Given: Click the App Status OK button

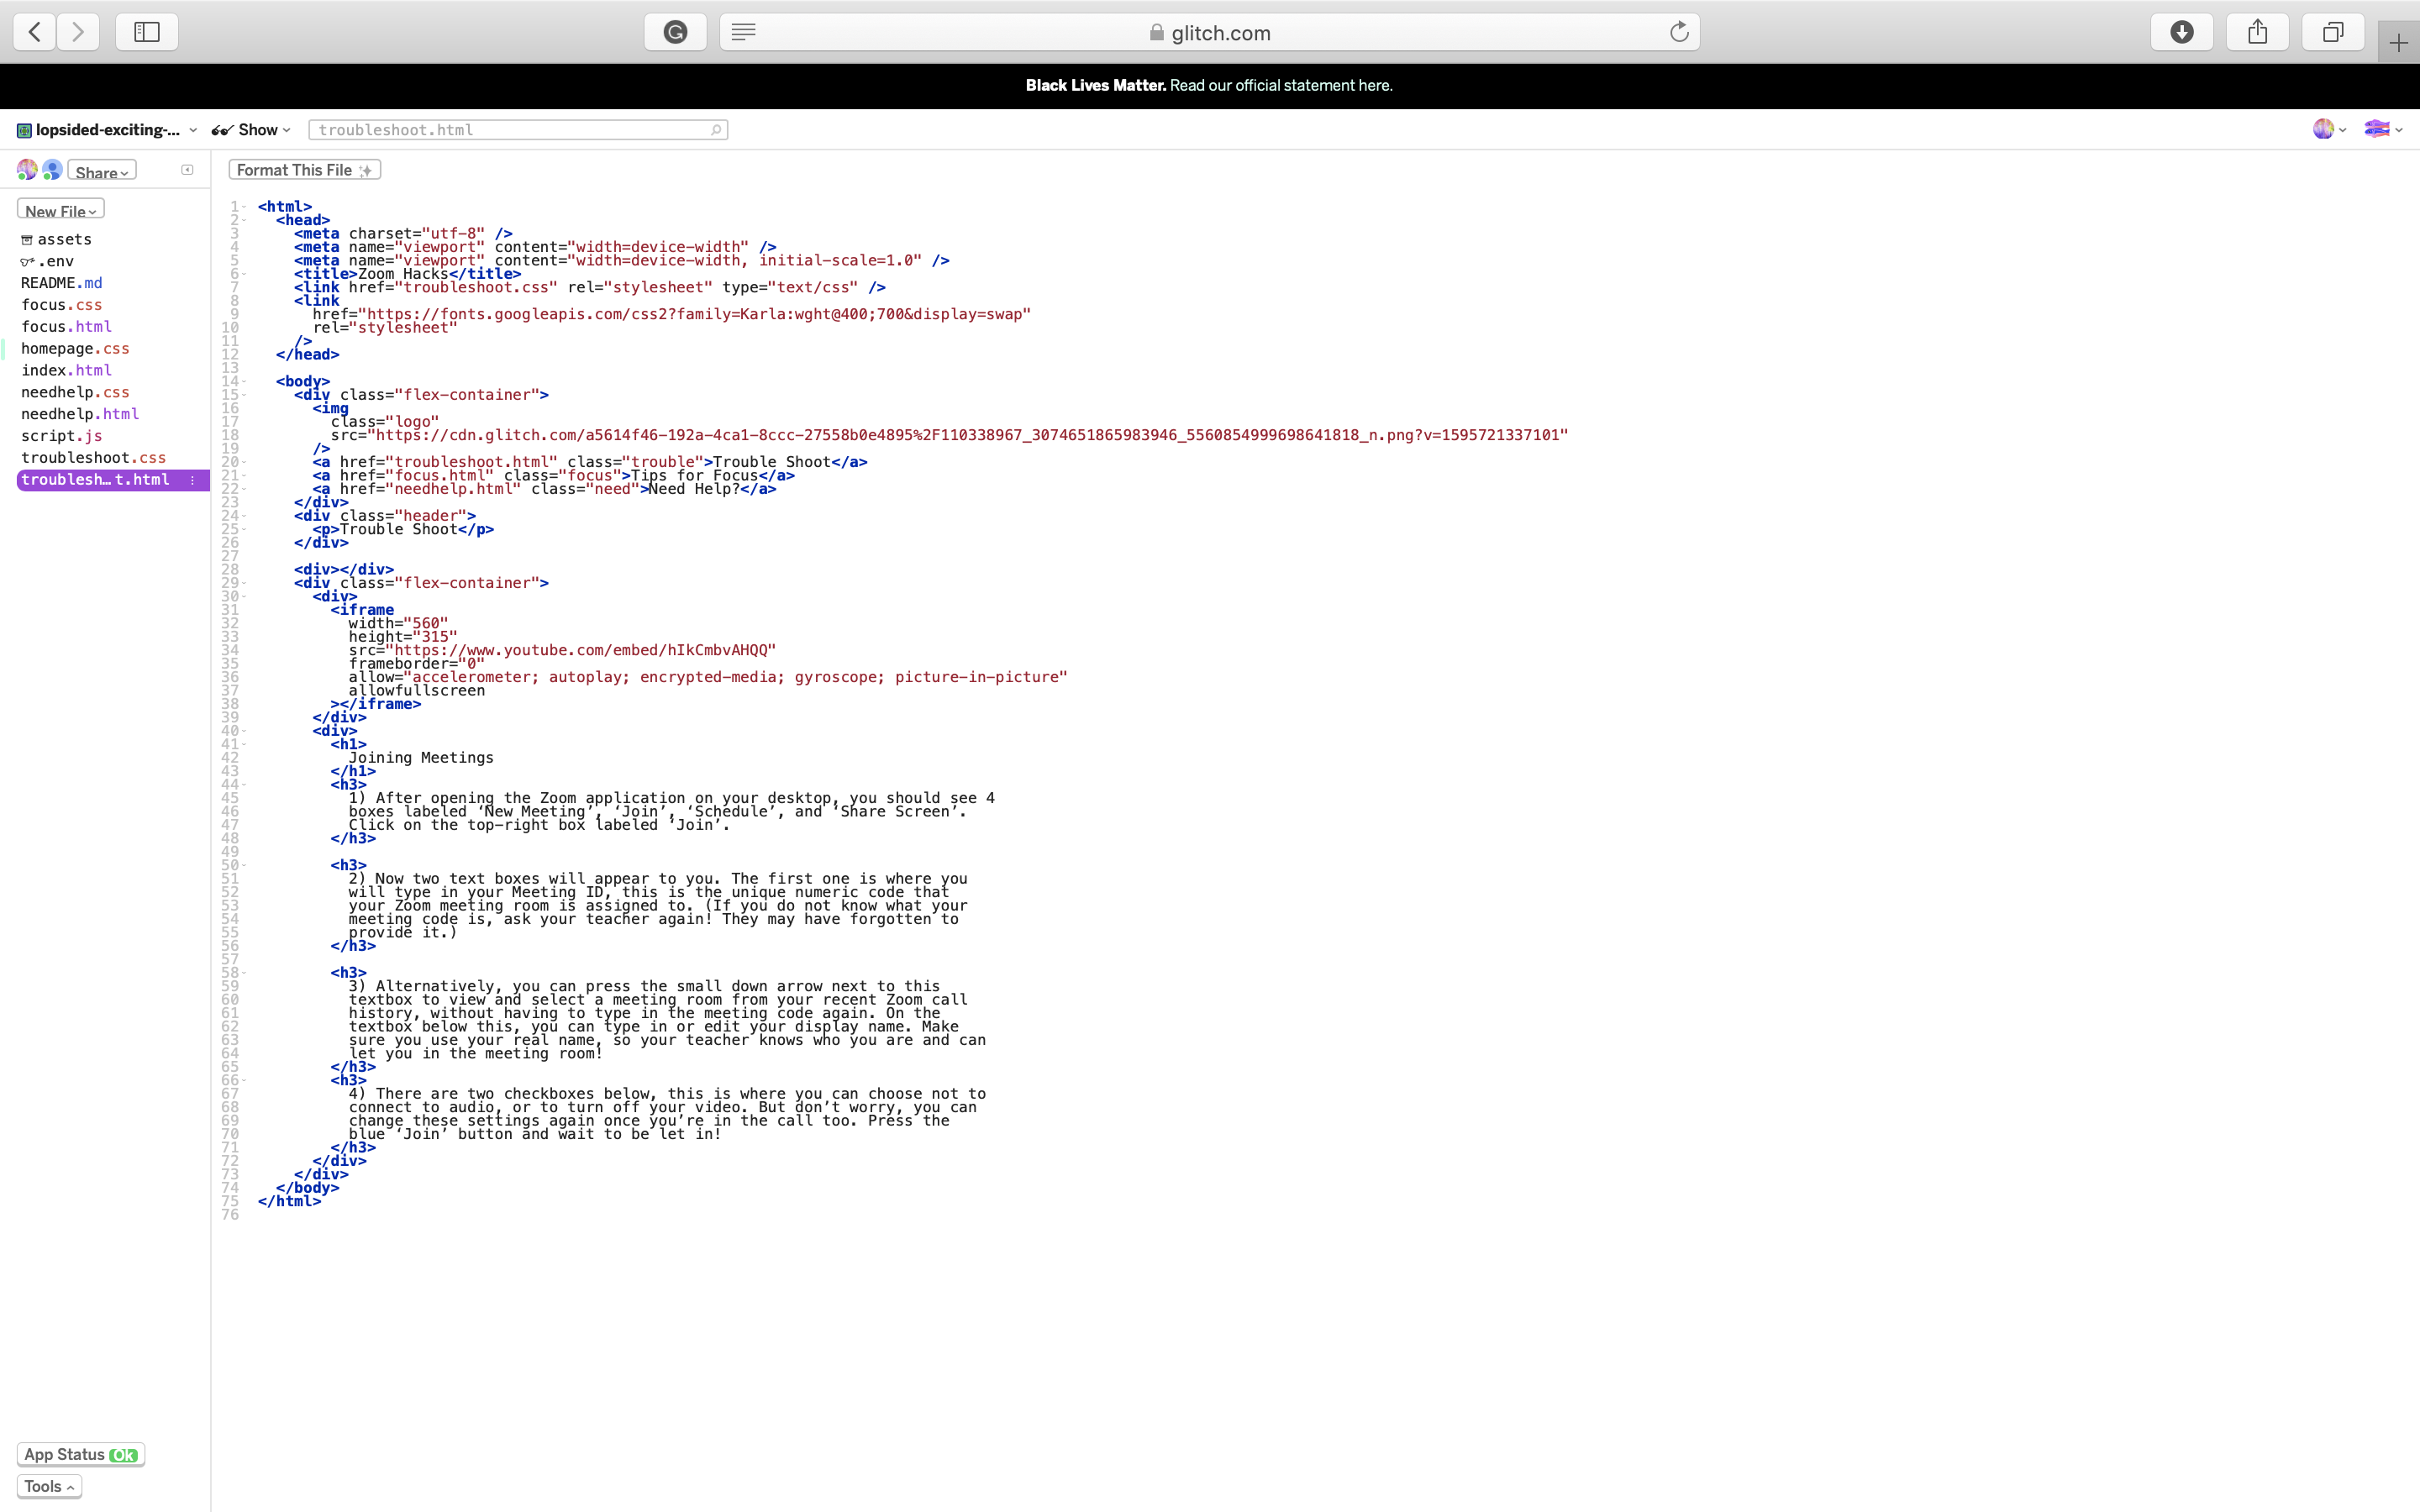Looking at the screenshot, I should [80, 1454].
